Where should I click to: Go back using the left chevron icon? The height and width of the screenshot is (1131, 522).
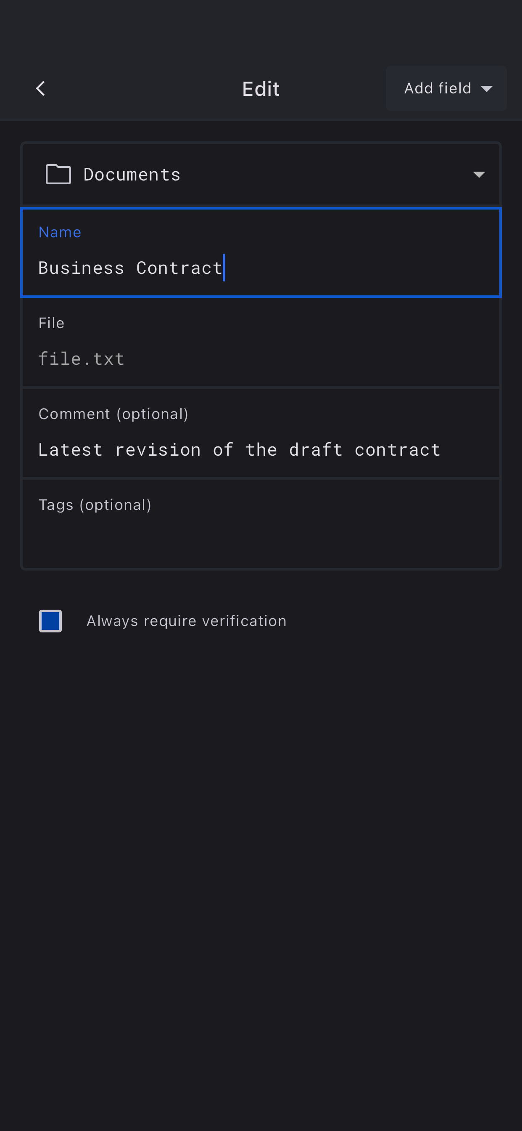[x=40, y=88]
